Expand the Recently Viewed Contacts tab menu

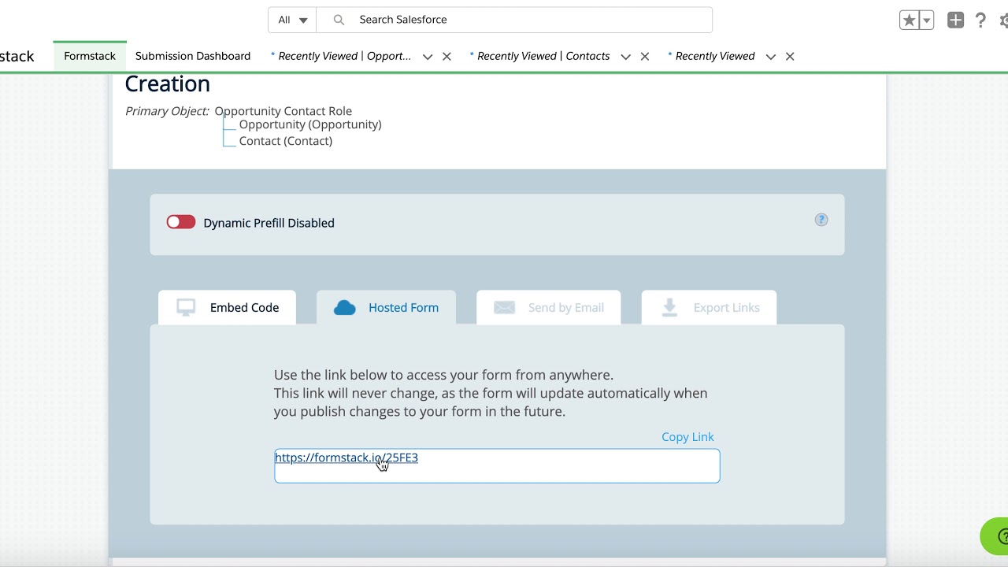point(625,57)
